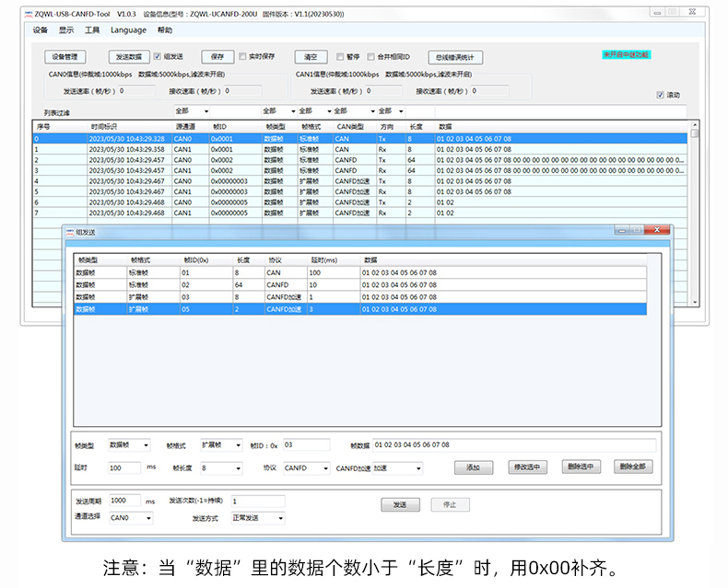Close the 组发送 dialog window
Image resolution: width=728 pixels, height=588 pixels.
click(x=655, y=230)
